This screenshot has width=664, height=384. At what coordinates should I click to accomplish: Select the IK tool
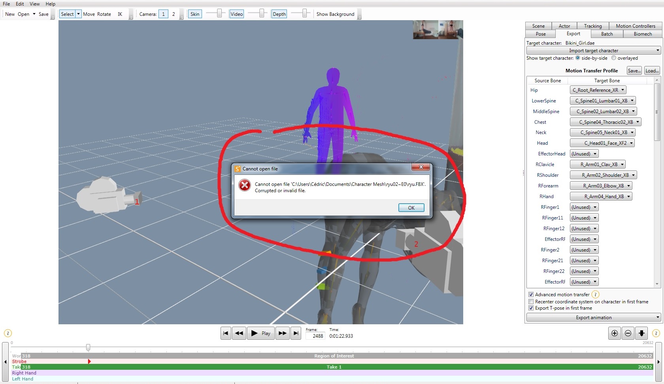[120, 14]
